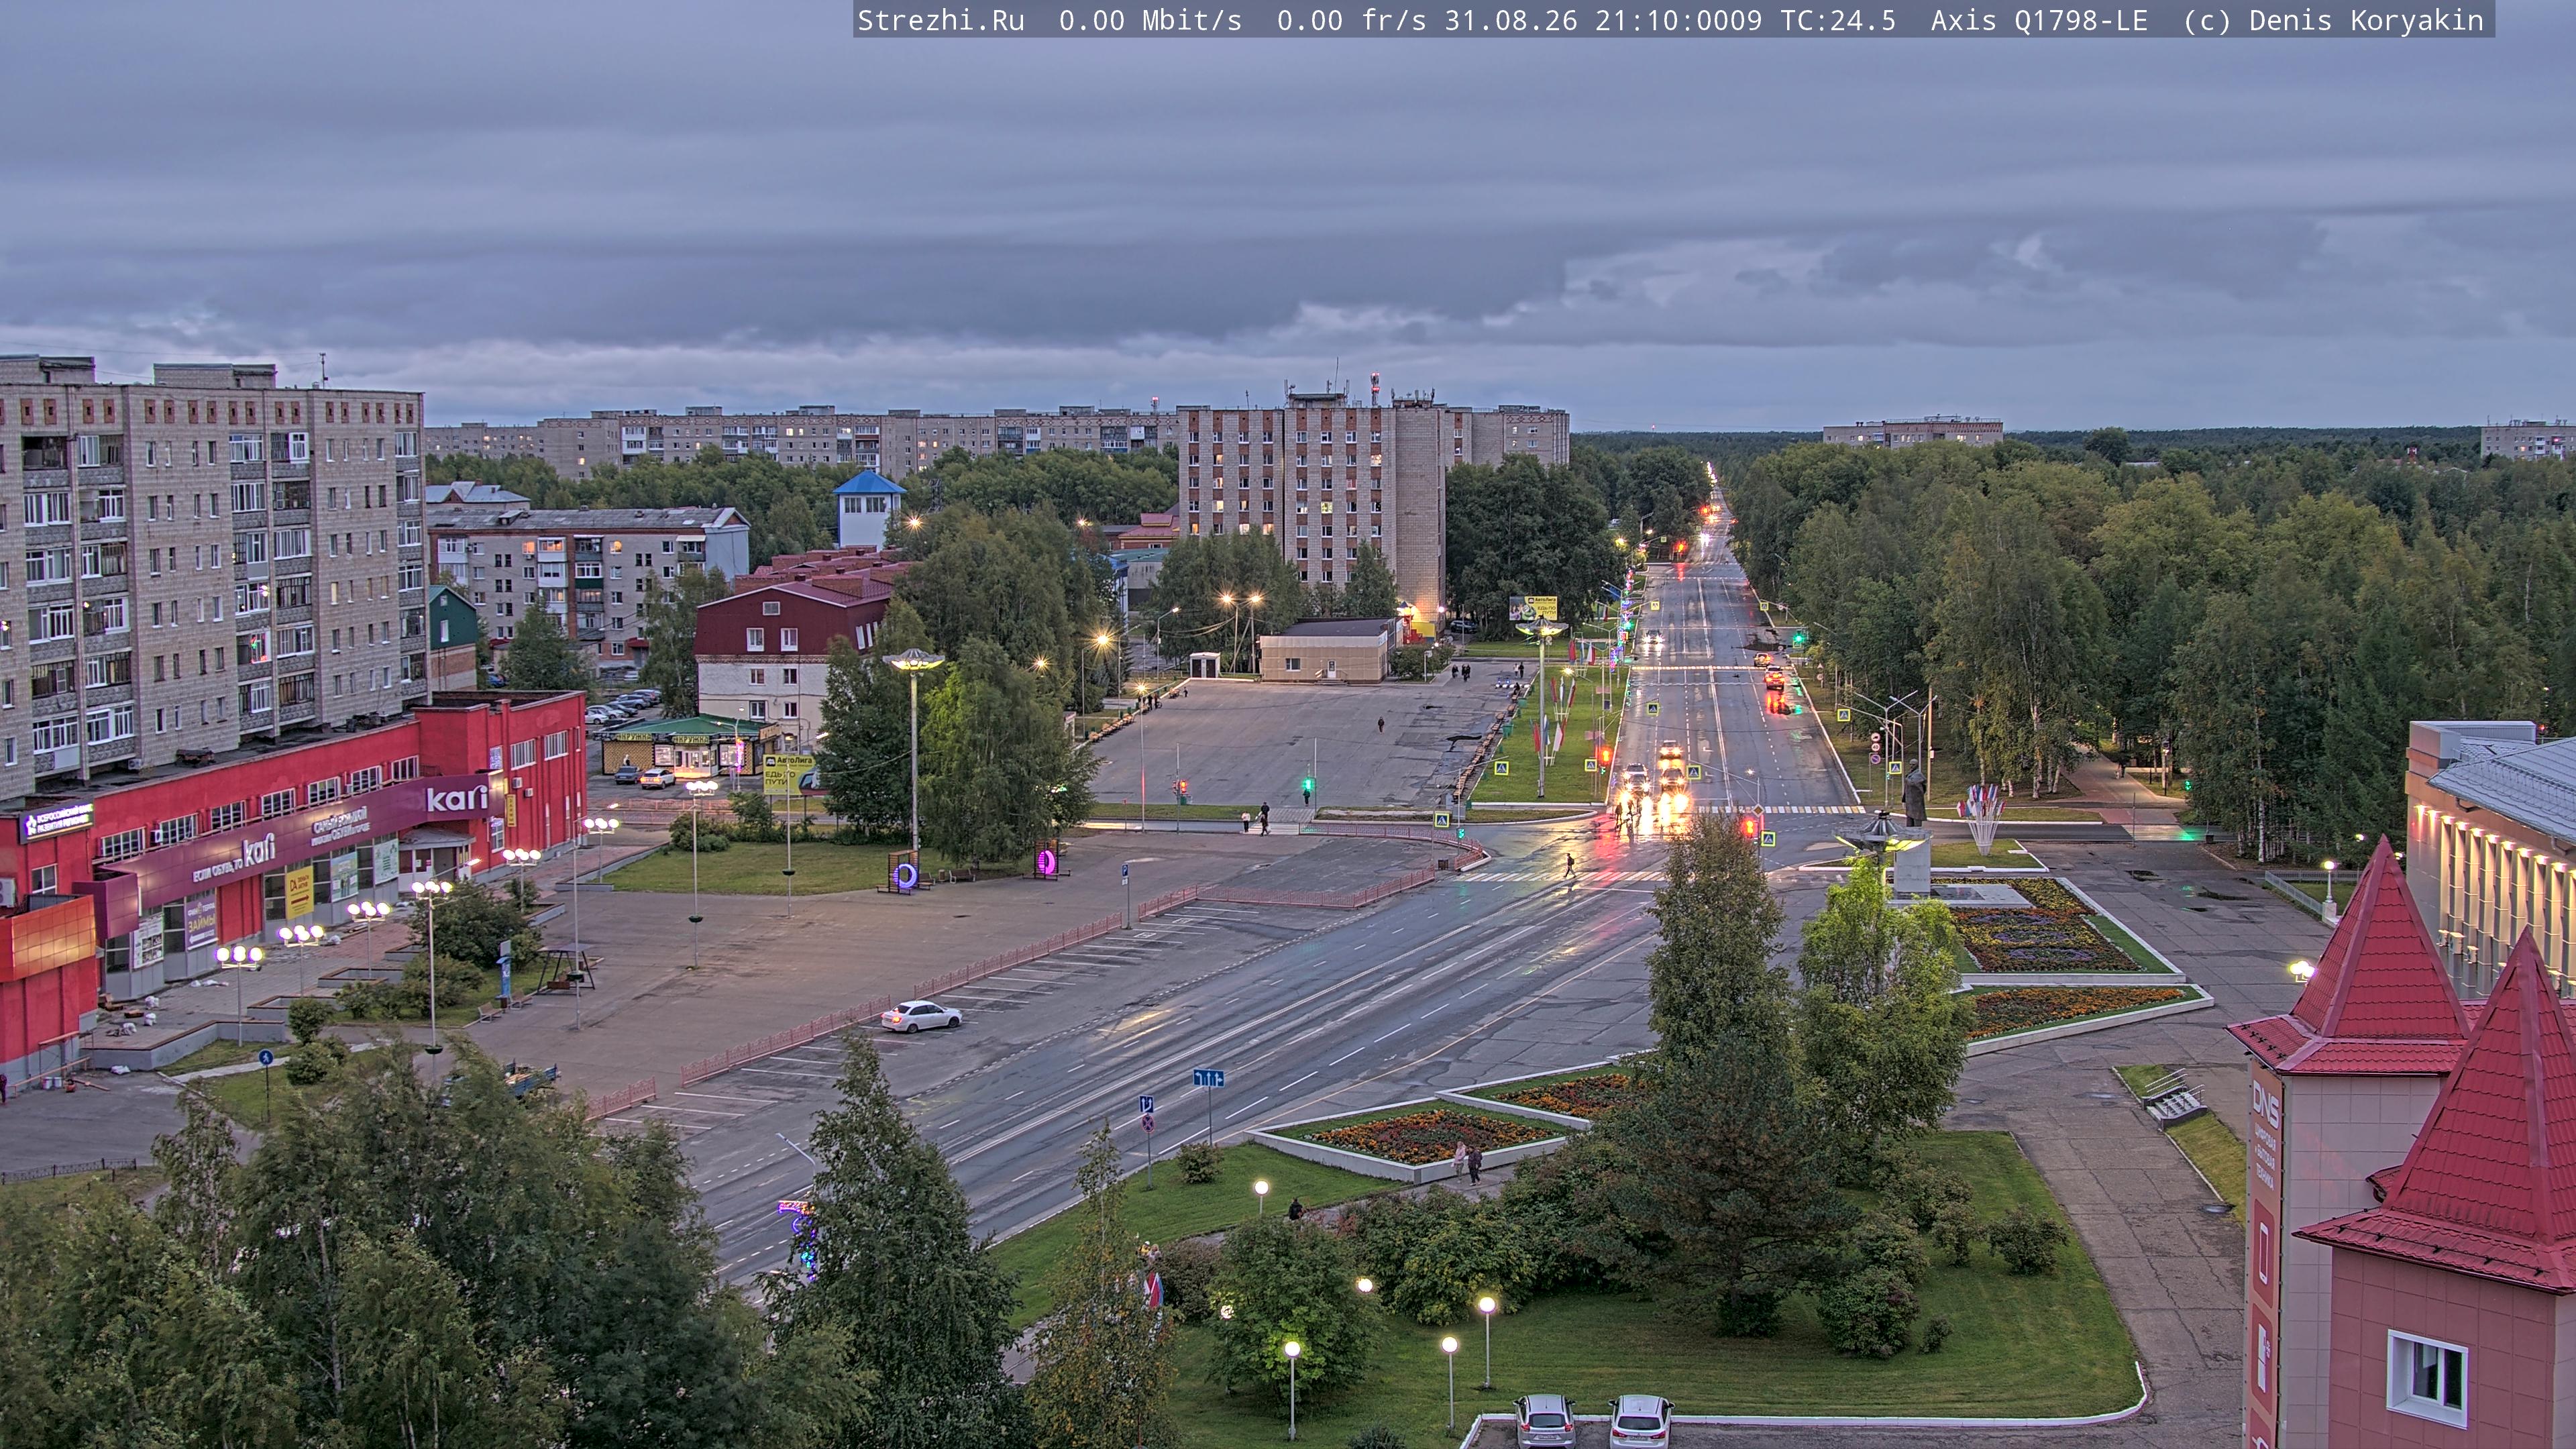The width and height of the screenshot is (2576, 1449).
Task: Click the blue-roofed white tower building
Action: [868, 509]
